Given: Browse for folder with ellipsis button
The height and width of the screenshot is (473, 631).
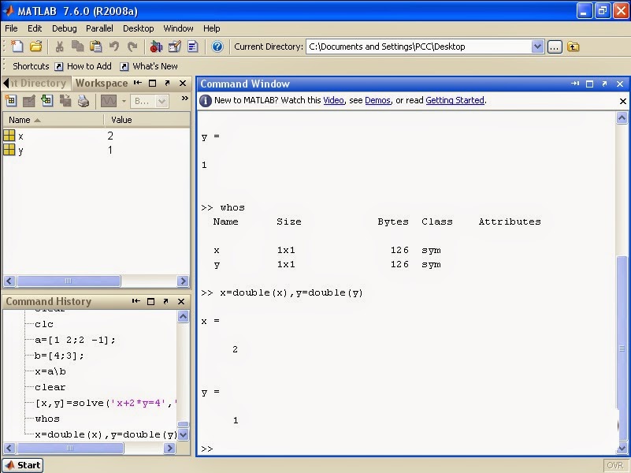Looking at the screenshot, I should (555, 47).
